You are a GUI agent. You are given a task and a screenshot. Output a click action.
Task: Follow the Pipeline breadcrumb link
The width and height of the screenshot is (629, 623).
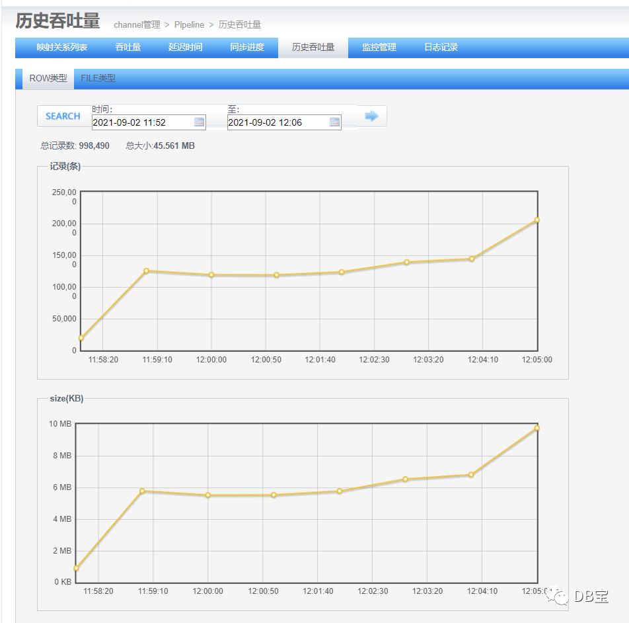tap(189, 25)
